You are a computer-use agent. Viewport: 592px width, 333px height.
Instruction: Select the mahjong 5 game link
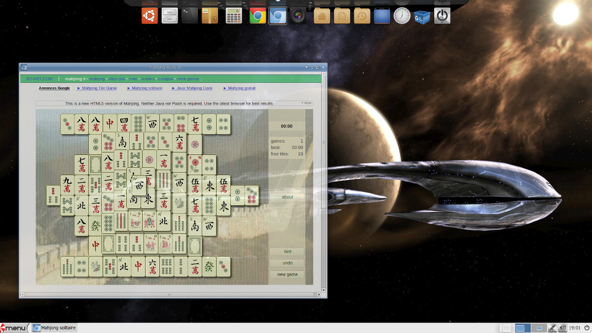tap(75, 79)
